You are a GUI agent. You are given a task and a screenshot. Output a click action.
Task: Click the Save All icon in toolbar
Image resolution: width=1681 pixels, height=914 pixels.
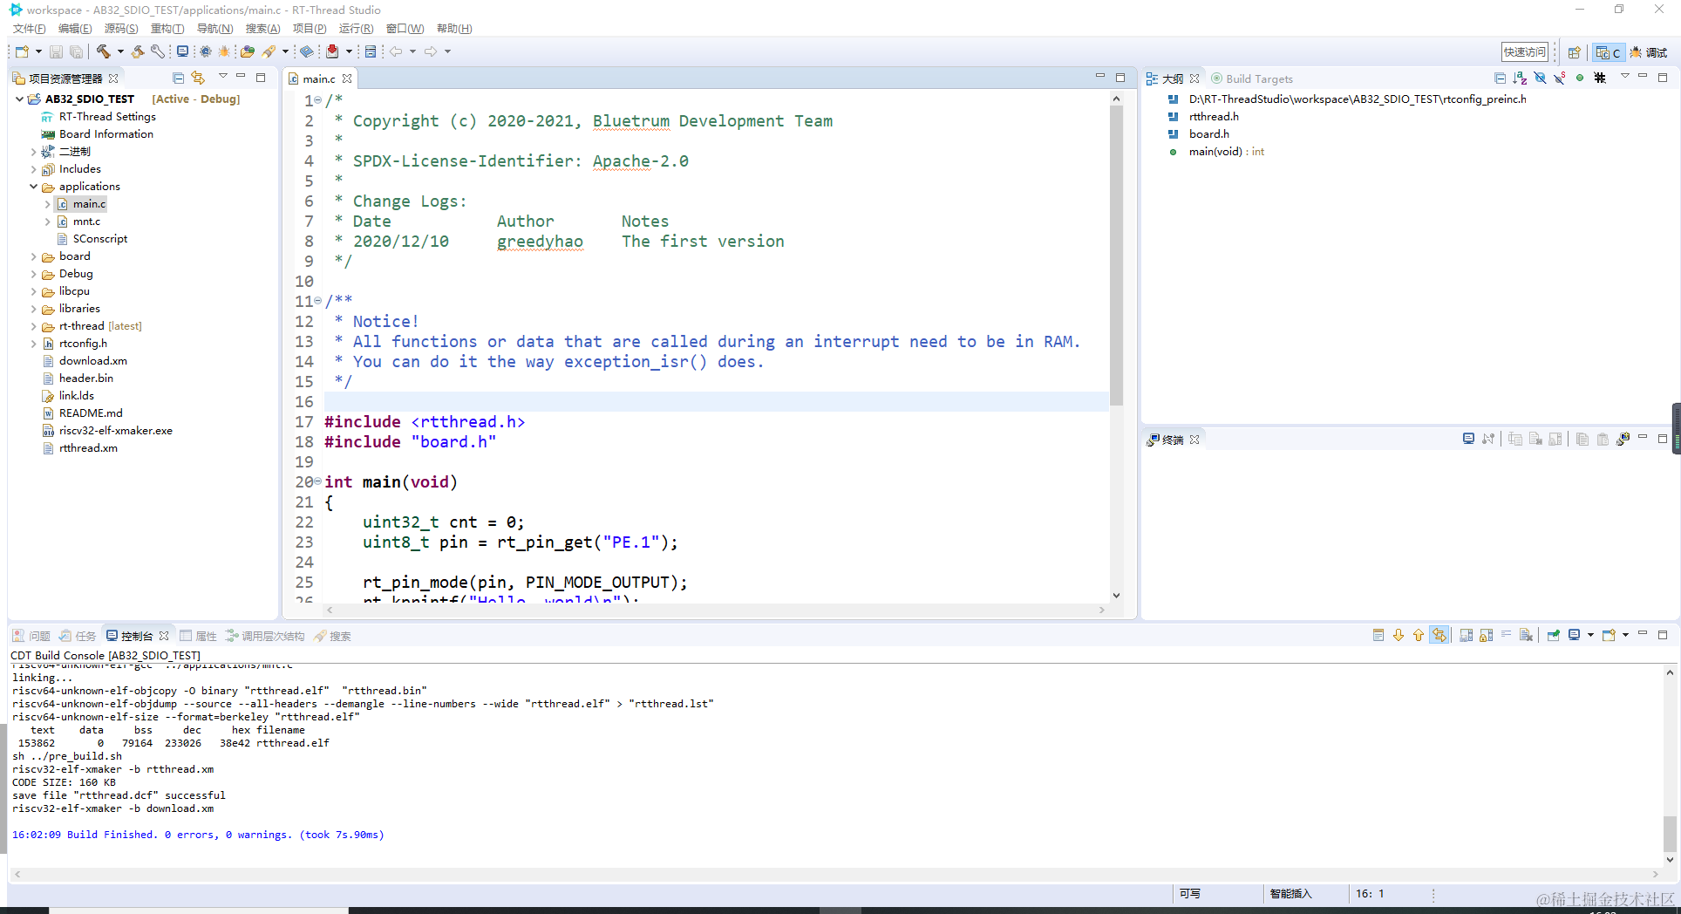77,51
